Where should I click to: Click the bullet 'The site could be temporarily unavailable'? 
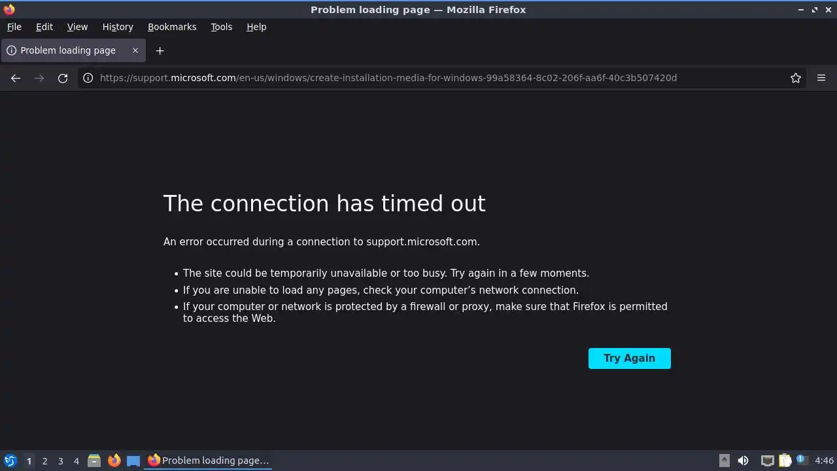click(386, 273)
